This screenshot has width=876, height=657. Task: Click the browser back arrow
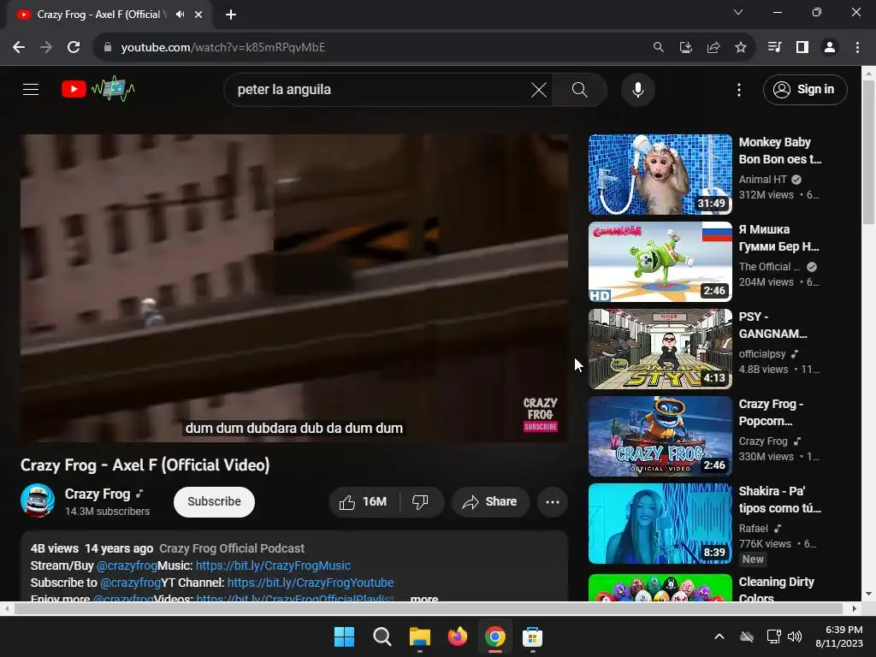point(19,47)
